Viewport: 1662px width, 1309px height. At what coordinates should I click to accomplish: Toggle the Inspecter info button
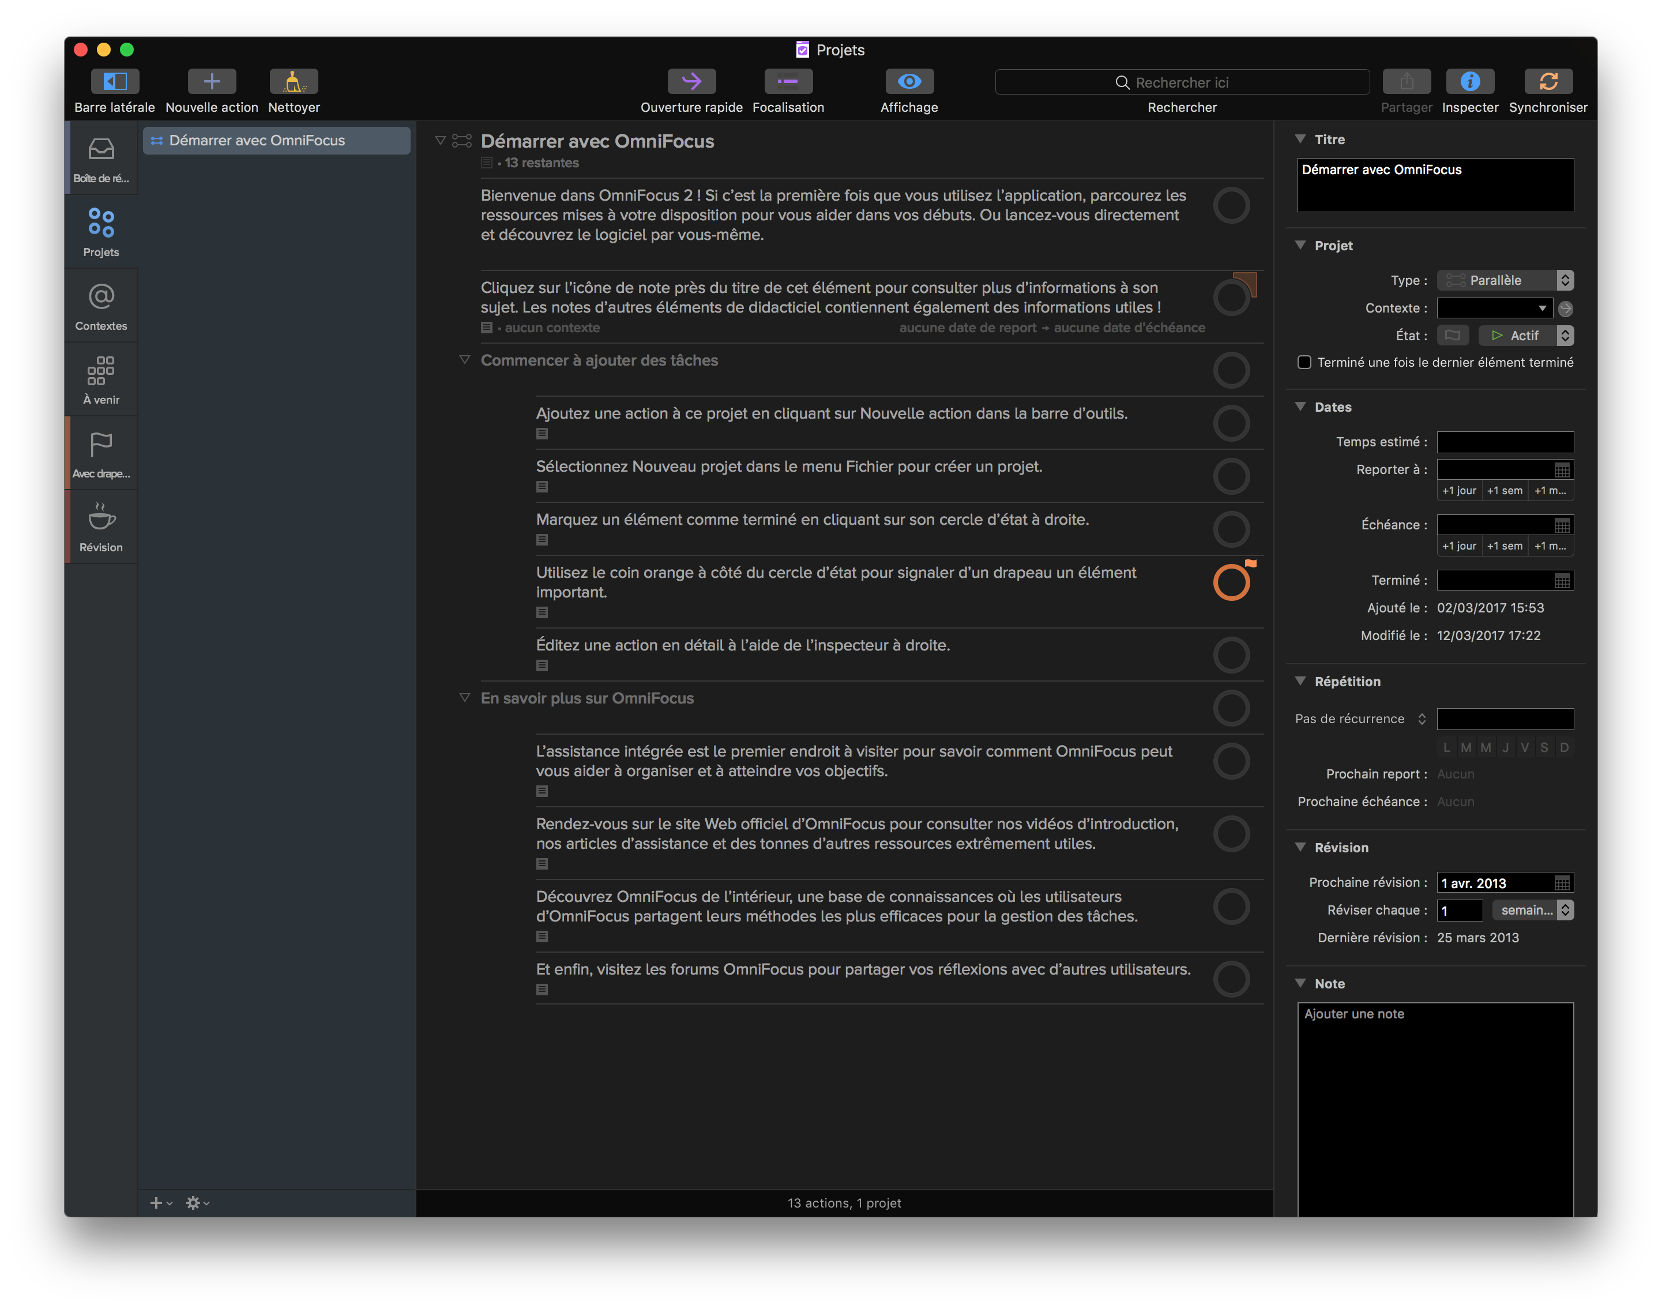(x=1469, y=81)
